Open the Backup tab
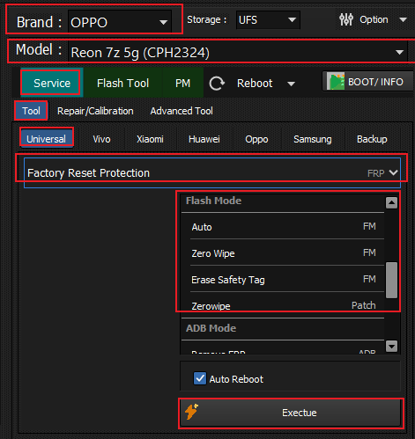Screen dimensions: 415x439 [372, 139]
